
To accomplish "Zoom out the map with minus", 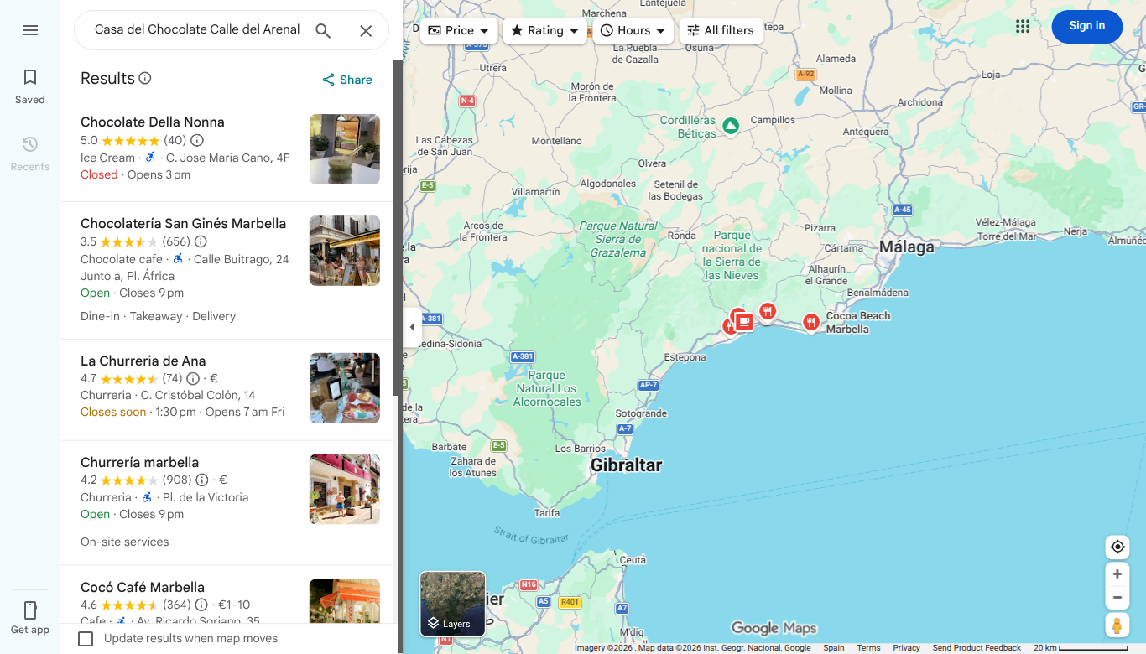I will (1117, 598).
